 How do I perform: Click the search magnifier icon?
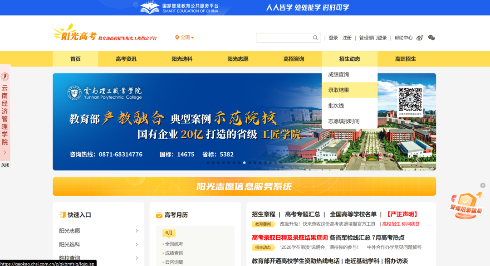pos(315,38)
